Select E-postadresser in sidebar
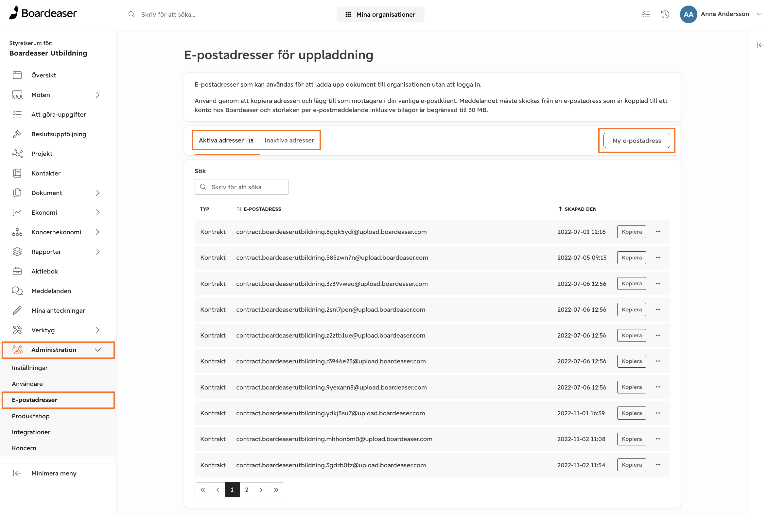This screenshot has height=515, width=768. [x=58, y=400]
